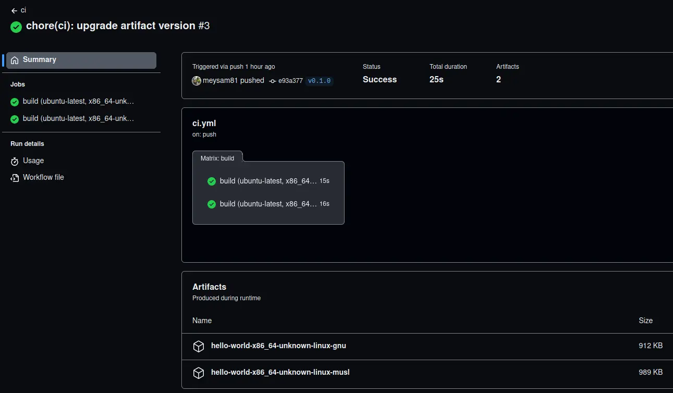
Task: Click the stopwatch icon beside Usage
Action: pyautogui.click(x=15, y=161)
